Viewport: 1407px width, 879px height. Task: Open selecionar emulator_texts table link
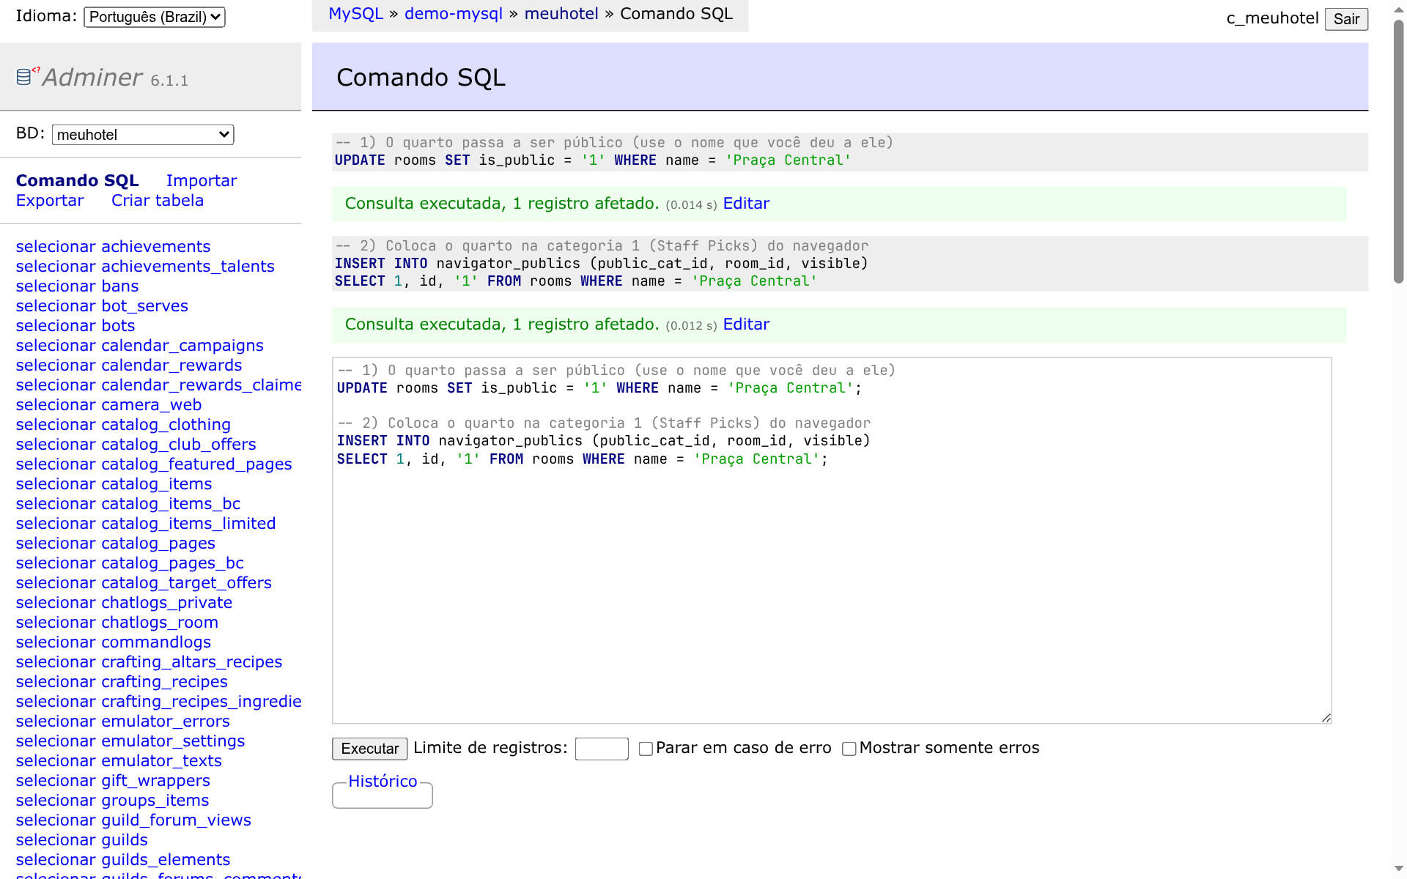click(x=119, y=761)
